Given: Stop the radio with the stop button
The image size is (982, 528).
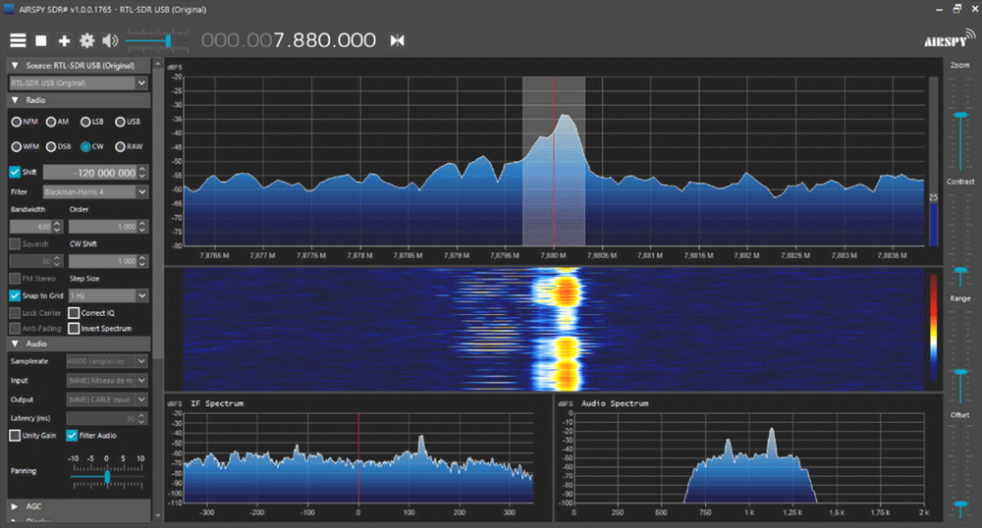Looking at the screenshot, I should 40,40.
